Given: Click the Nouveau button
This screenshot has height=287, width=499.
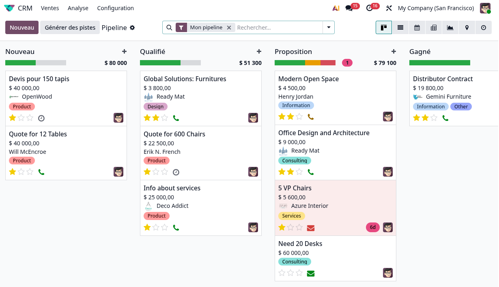Looking at the screenshot, I should coord(22,27).
